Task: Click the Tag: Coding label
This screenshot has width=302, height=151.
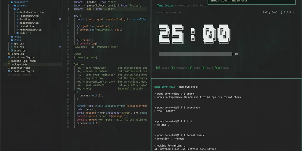Action: pyautogui.click(x=165, y=6)
